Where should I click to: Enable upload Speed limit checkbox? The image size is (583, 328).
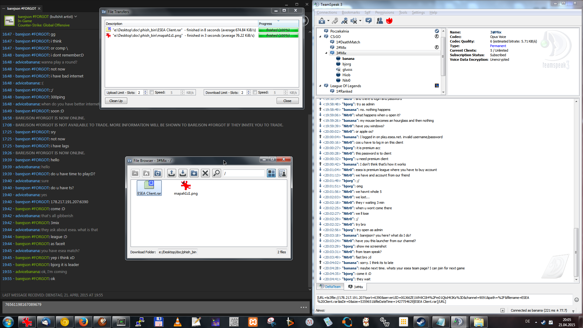point(152,92)
